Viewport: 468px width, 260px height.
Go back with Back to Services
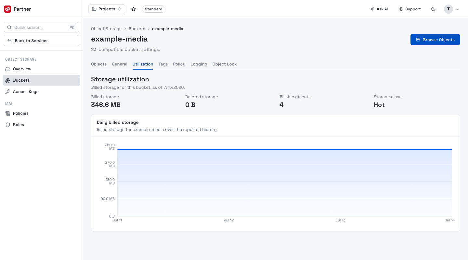41,41
